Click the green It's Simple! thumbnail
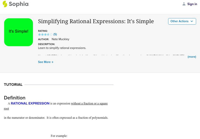This screenshot has height=139, width=200. [18, 32]
